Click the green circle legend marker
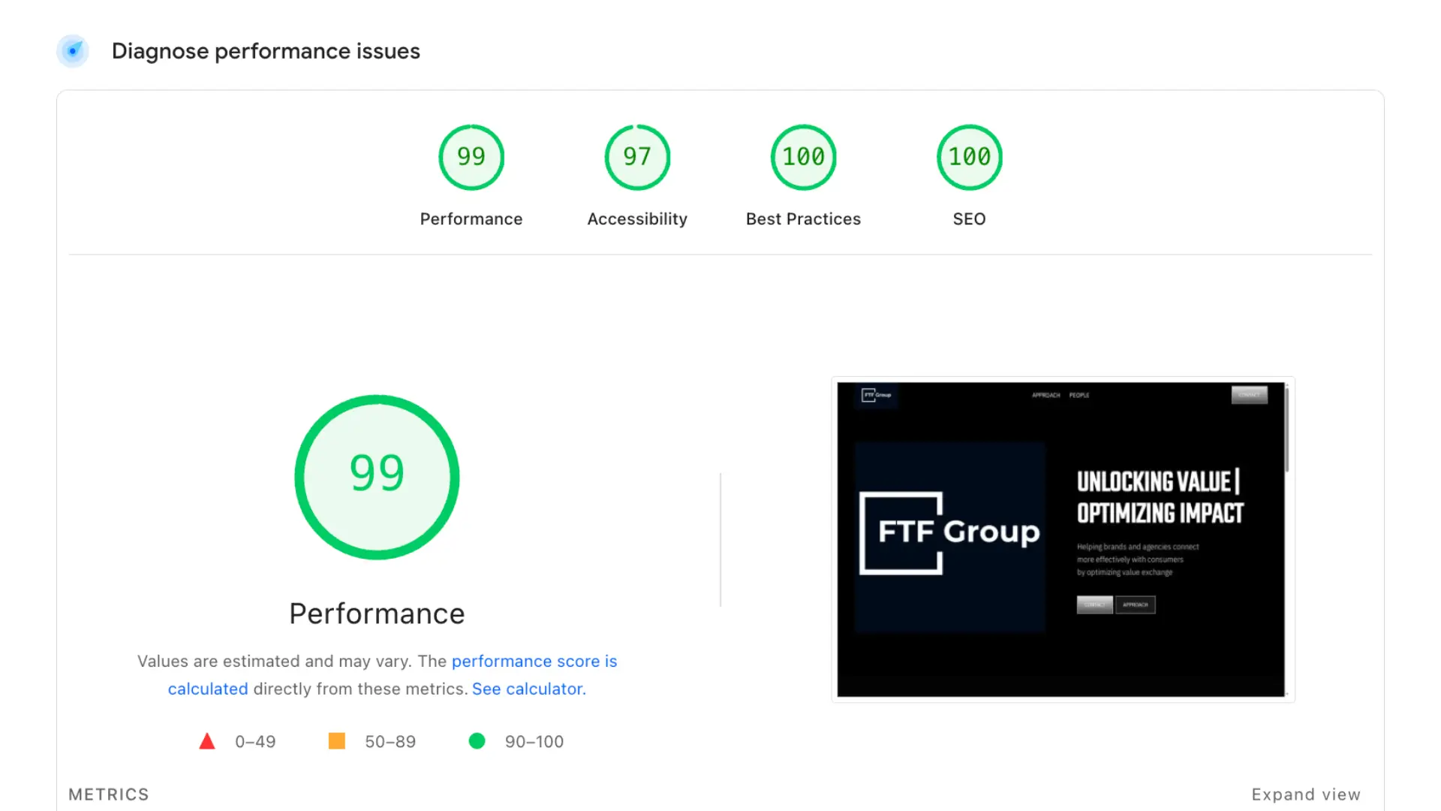 coord(477,741)
